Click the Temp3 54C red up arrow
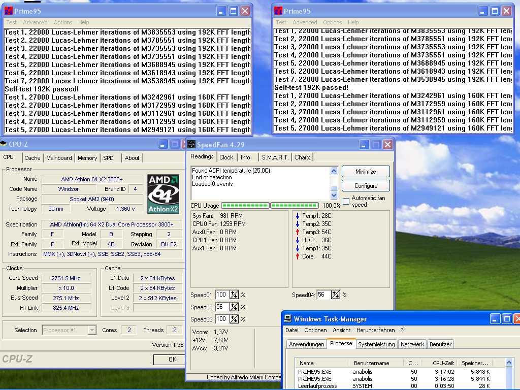The height and width of the screenshot is (390, 520). (298, 232)
